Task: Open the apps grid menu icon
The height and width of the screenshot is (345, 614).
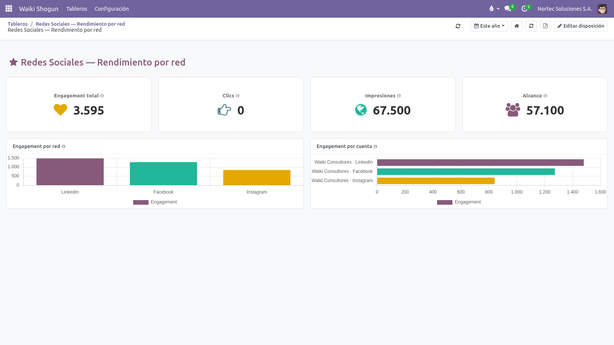Action: (x=9, y=8)
